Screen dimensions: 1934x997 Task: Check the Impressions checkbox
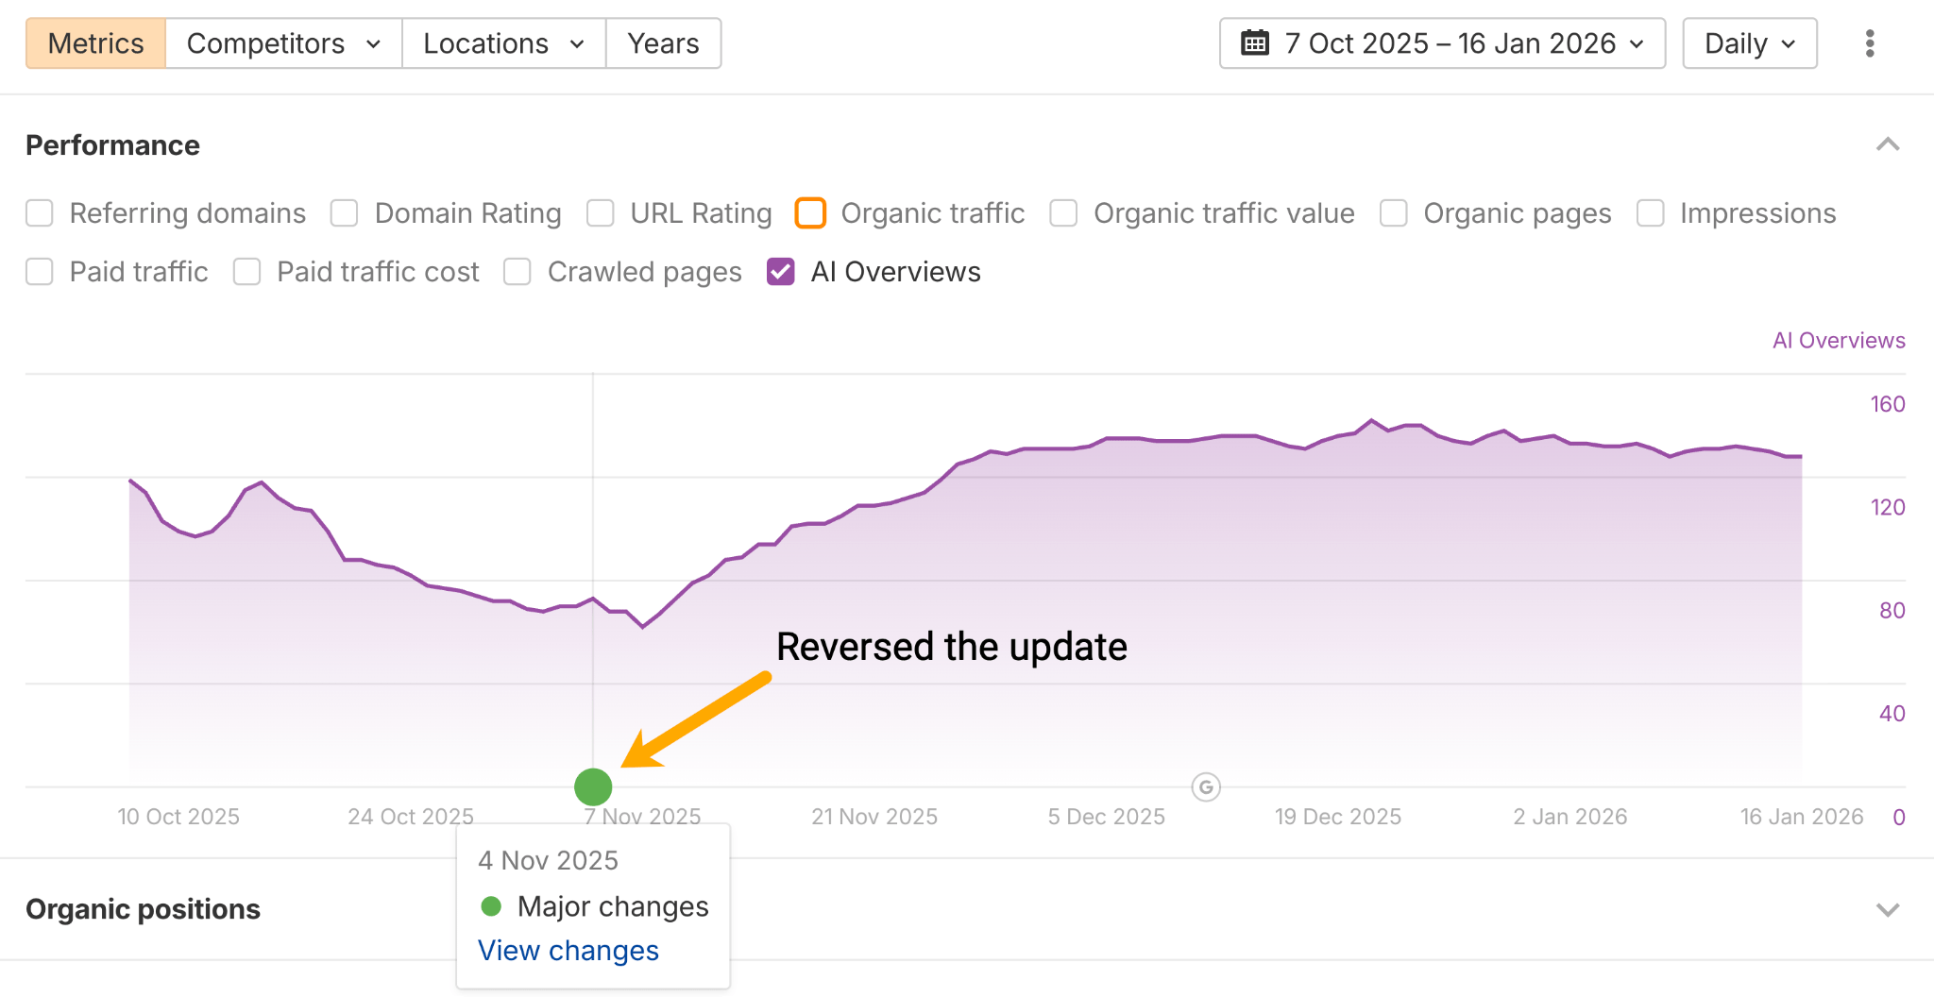pyautogui.click(x=1651, y=213)
